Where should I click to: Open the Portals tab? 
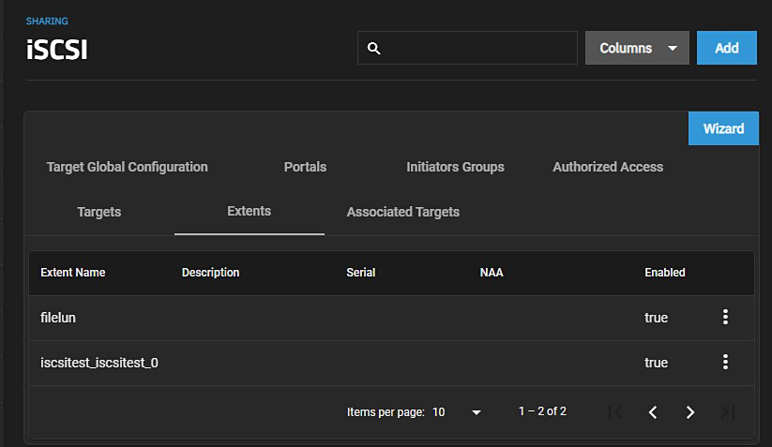(x=305, y=167)
